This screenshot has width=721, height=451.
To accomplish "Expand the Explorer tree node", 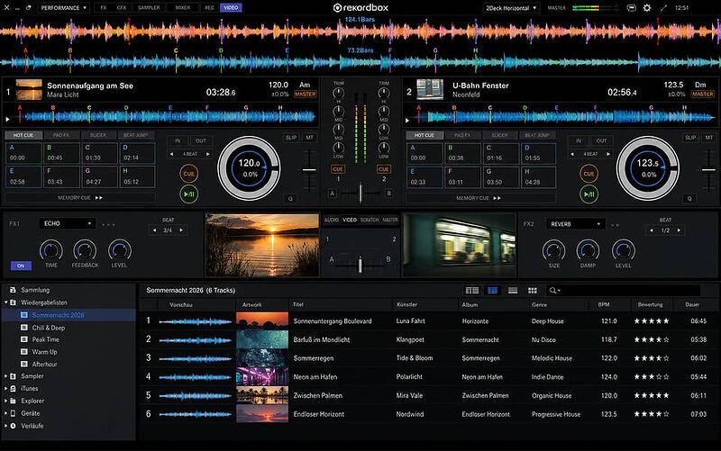I will click(x=6, y=401).
